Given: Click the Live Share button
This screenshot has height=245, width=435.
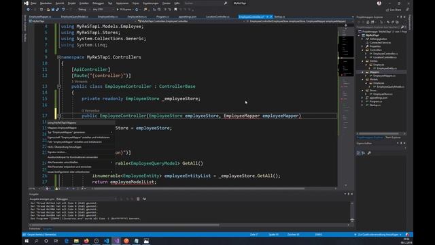Looking at the screenshot, I should [x=394, y=10].
